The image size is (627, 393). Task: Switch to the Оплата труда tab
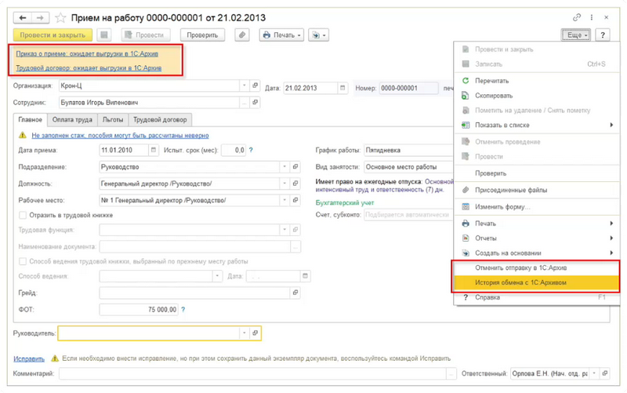click(x=71, y=120)
